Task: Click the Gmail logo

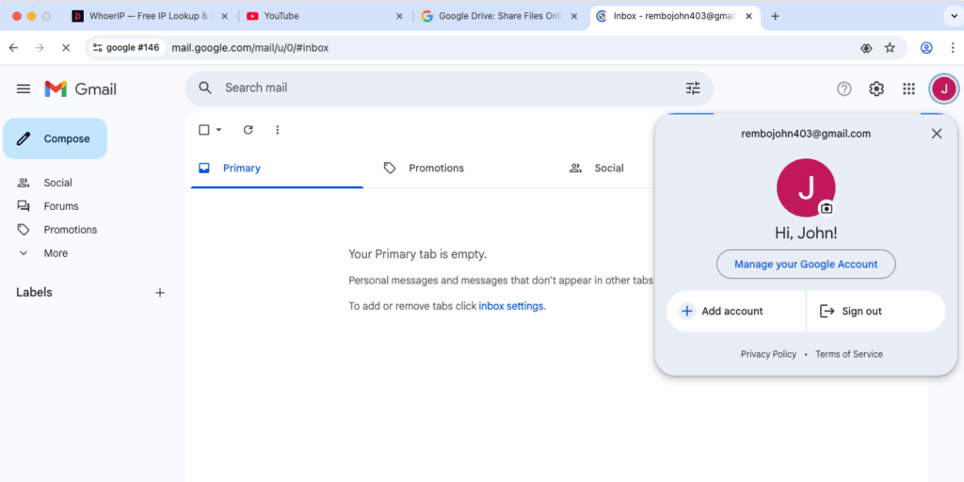Action: coord(81,89)
